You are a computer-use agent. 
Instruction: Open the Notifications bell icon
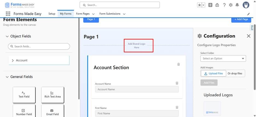click(x=237, y=5)
